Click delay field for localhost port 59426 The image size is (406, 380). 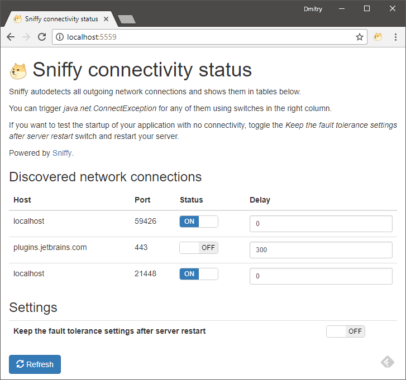pyautogui.click(x=321, y=224)
